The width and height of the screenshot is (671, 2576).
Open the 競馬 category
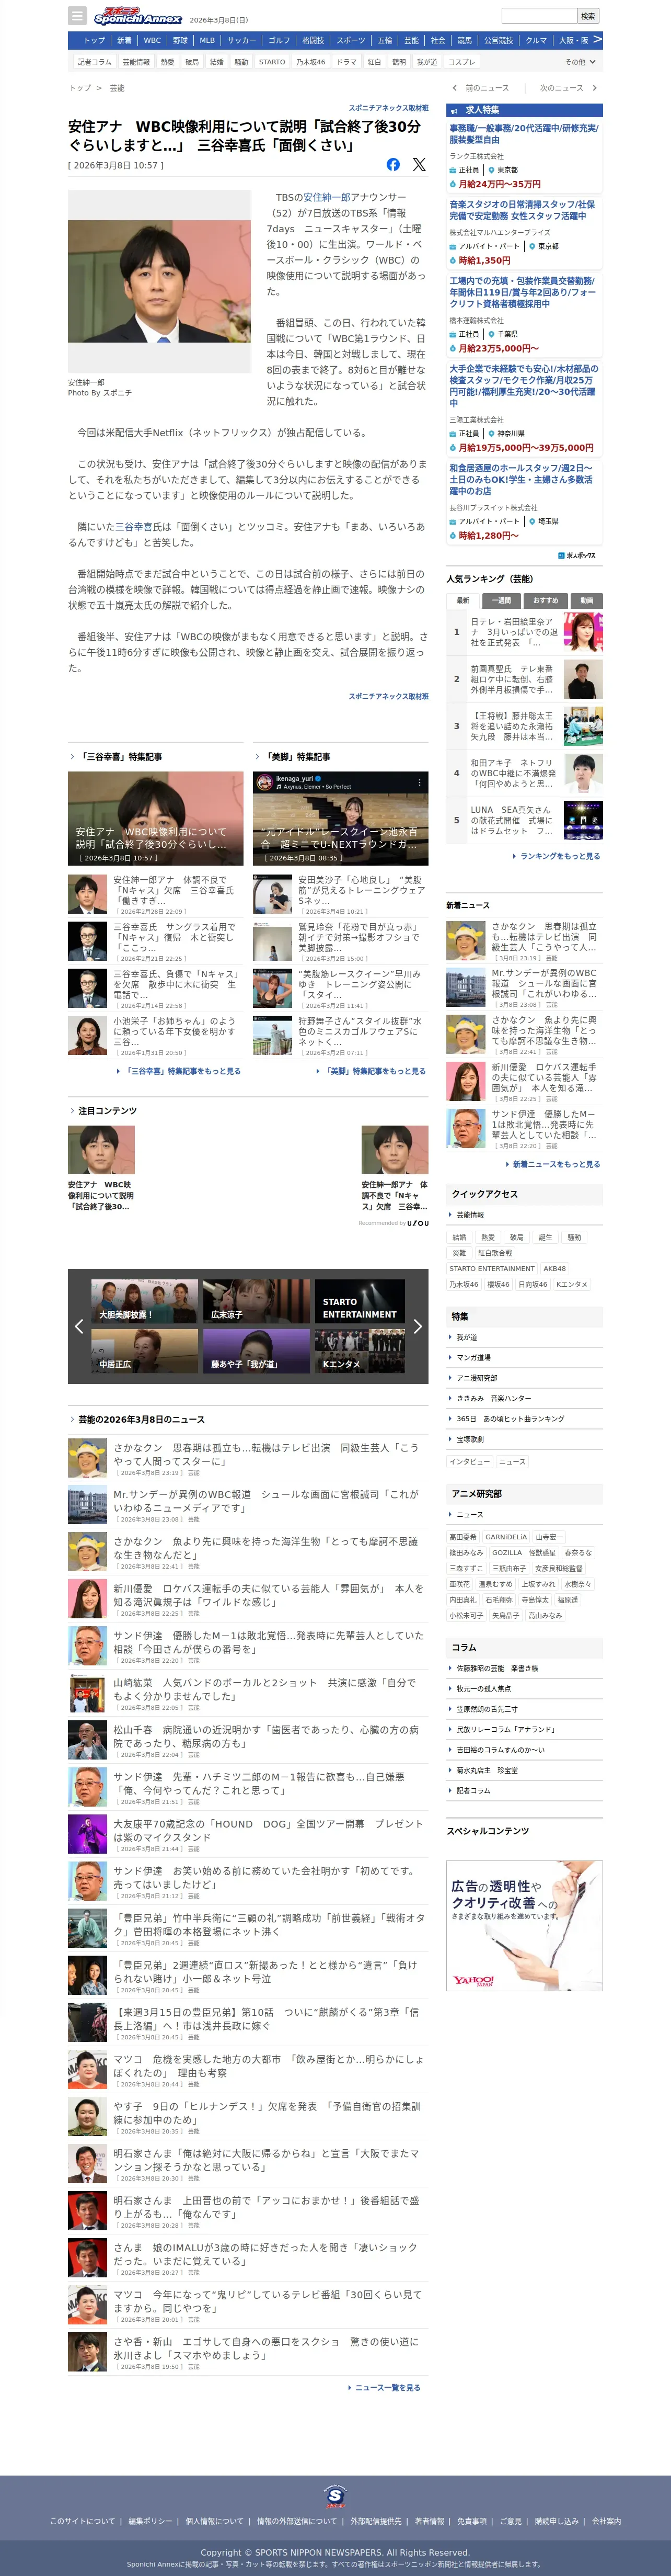point(464,41)
